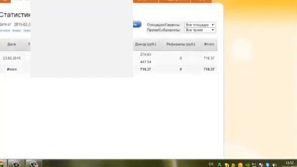This screenshot has height=167, width=297.
Task: Open the network connection tray icon
Action: tap(254, 165)
